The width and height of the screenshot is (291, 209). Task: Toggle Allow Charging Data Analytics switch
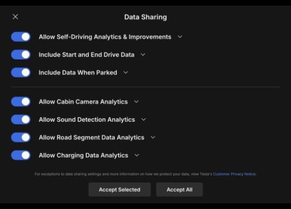coord(21,155)
